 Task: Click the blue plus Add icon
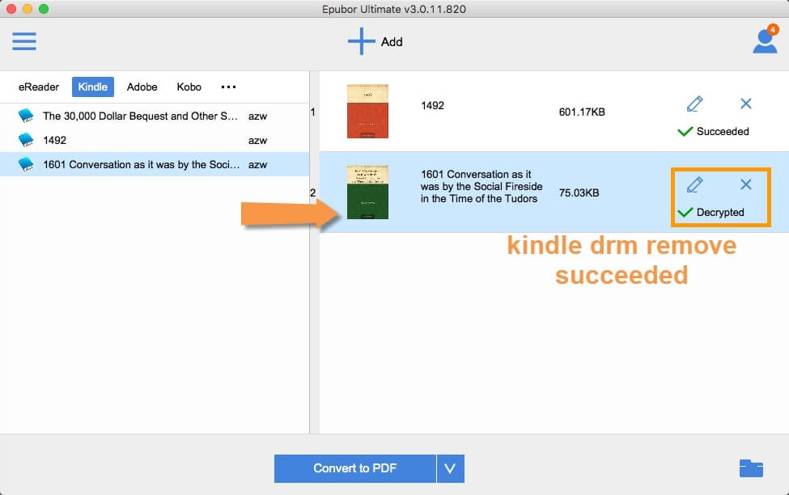tap(361, 41)
